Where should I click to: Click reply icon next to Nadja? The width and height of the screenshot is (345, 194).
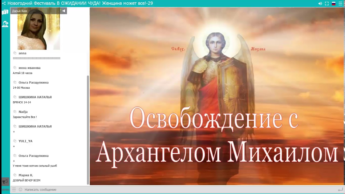pyautogui.click(x=15, y=112)
